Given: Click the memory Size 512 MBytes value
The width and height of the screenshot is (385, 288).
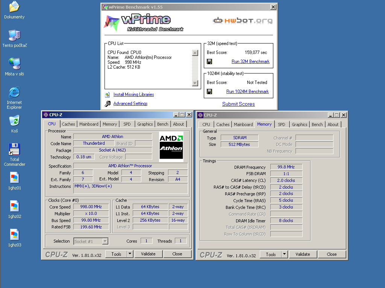Looking at the screenshot, I should (239, 144).
